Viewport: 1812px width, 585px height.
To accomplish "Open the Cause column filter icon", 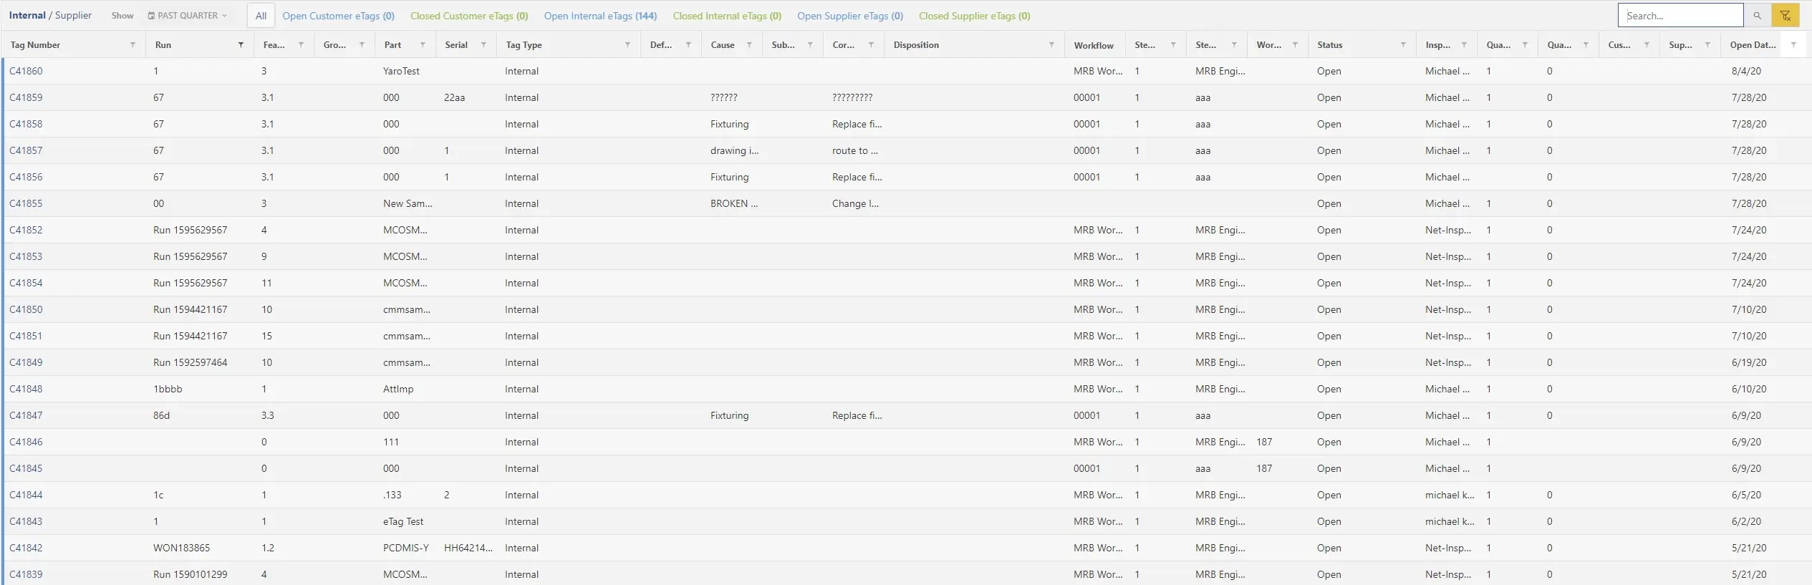I will tap(749, 45).
